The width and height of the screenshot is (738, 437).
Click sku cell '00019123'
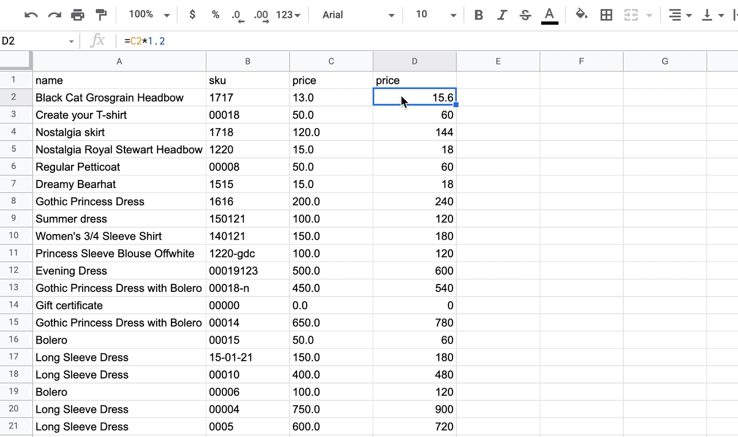[248, 271]
